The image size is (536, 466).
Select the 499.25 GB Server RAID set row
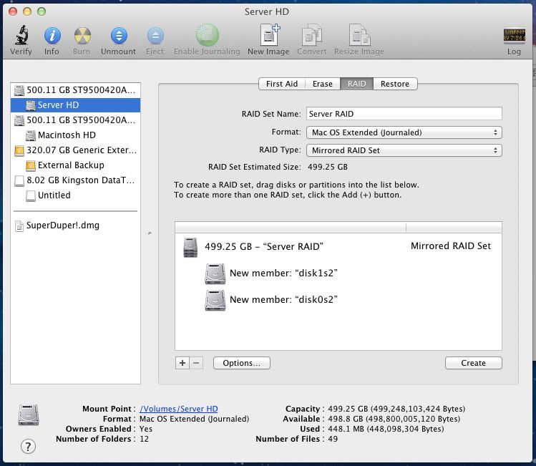coord(338,246)
